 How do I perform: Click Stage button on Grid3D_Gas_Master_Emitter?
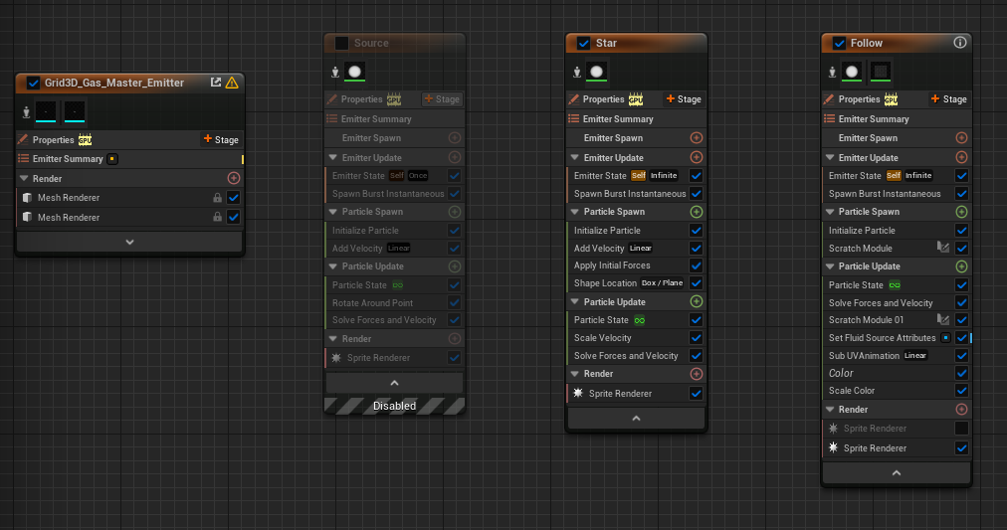point(221,139)
